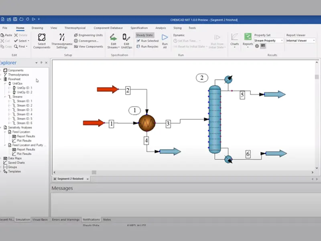321x241 pixels.
Task: Collapse Feed Location and Purity node
Action: [x=5, y=145]
